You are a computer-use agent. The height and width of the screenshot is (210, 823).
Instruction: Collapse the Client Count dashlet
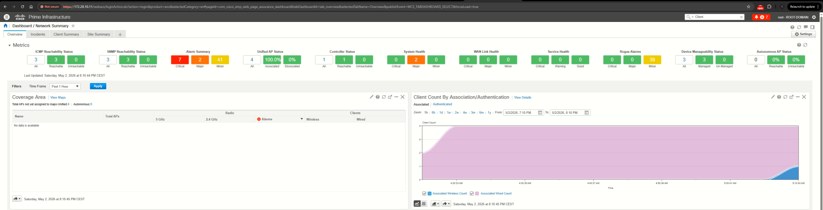[798, 97]
